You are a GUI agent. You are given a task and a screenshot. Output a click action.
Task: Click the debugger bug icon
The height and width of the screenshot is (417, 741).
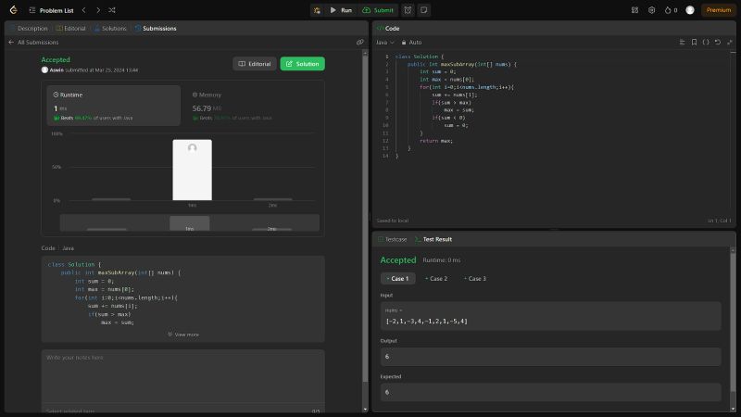point(317,10)
